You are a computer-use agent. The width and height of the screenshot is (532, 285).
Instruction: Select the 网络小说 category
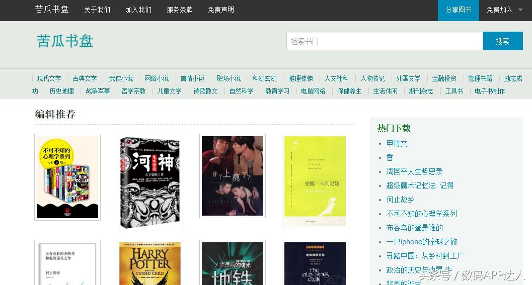click(157, 78)
